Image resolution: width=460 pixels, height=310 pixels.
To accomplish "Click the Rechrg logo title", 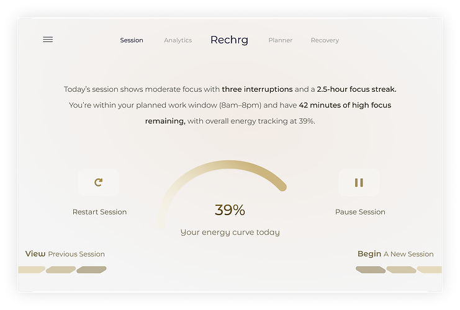I will 229,40.
